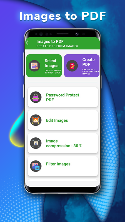Click the CREATE PDF FROM SELECTED IMAGES caption
Screen dimensions: 125x222
coord(91,72)
